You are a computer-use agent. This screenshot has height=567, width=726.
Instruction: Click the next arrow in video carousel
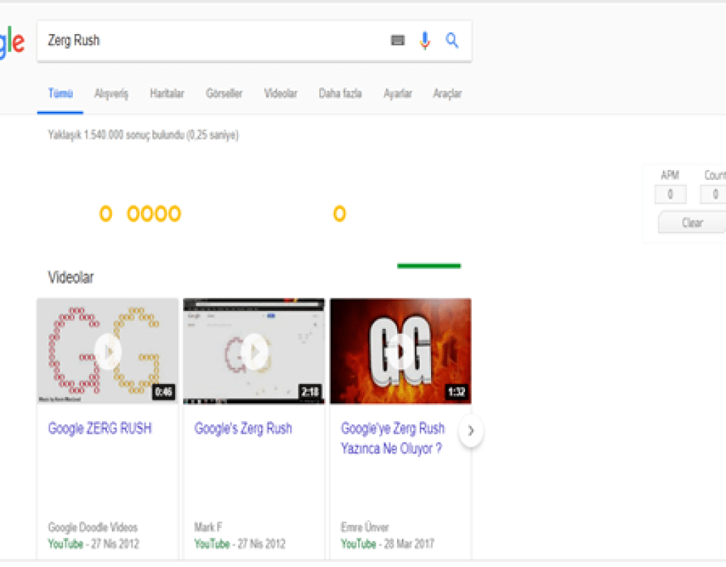471,431
